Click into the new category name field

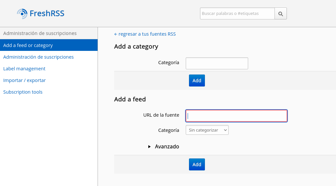(217, 63)
